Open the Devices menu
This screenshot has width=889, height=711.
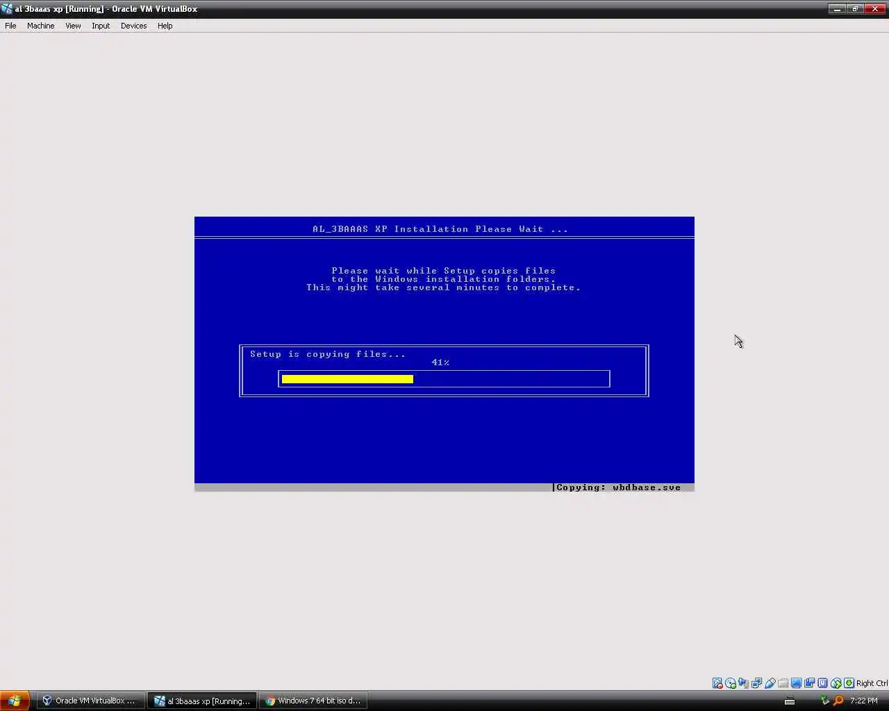pos(133,26)
